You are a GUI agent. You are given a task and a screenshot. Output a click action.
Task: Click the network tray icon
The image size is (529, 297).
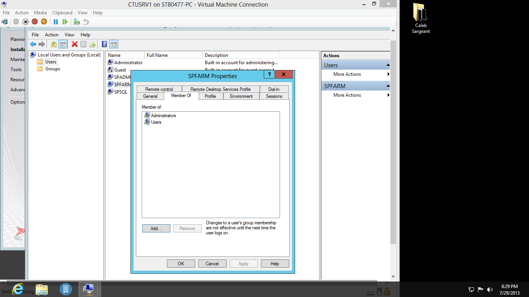tap(471, 289)
